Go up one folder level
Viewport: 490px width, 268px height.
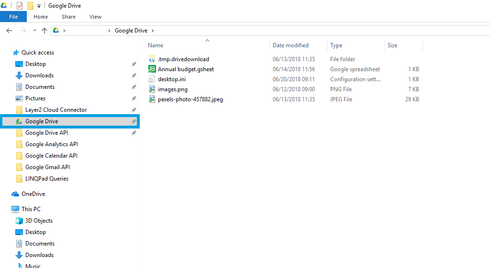click(45, 31)
